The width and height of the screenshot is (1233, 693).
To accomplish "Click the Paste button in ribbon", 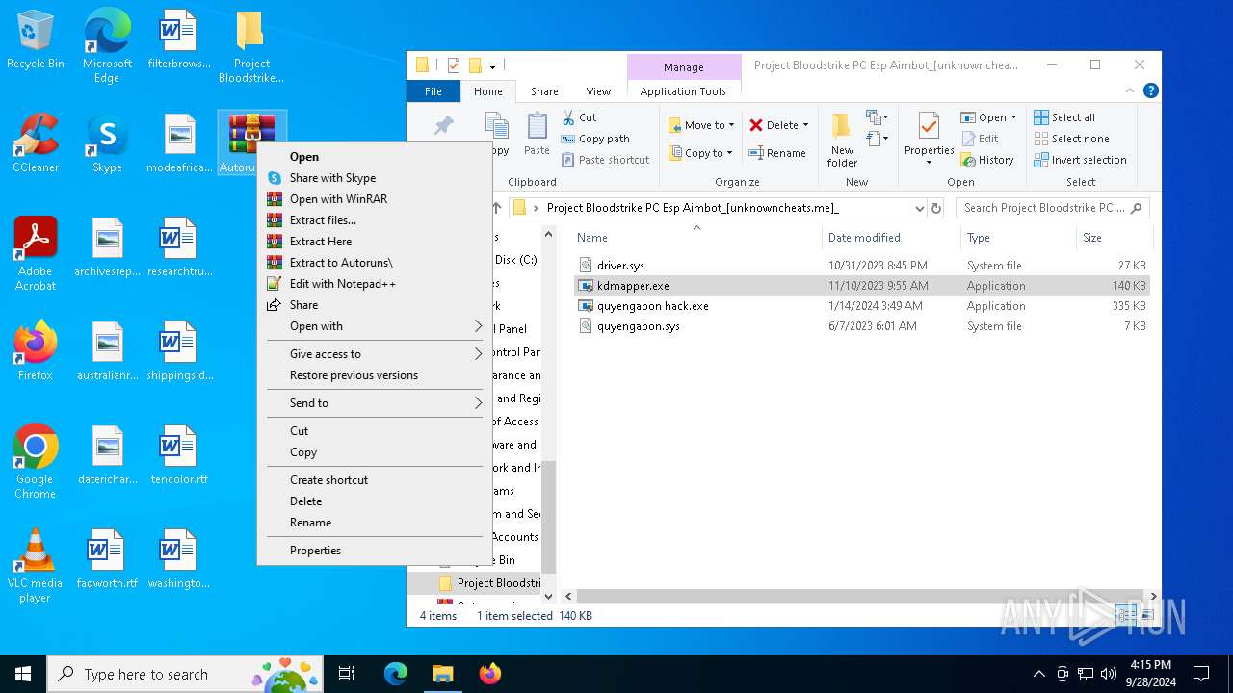I will pos(537,134).
